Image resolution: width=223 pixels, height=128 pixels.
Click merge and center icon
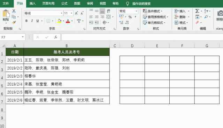click(x=108, y=17)
